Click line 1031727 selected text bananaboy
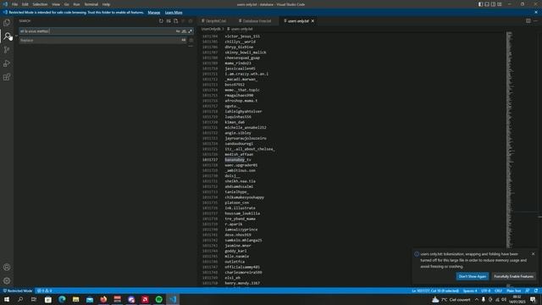Viewport: 542px width, 305px height. pyautogui.click(x=235, y=160)
